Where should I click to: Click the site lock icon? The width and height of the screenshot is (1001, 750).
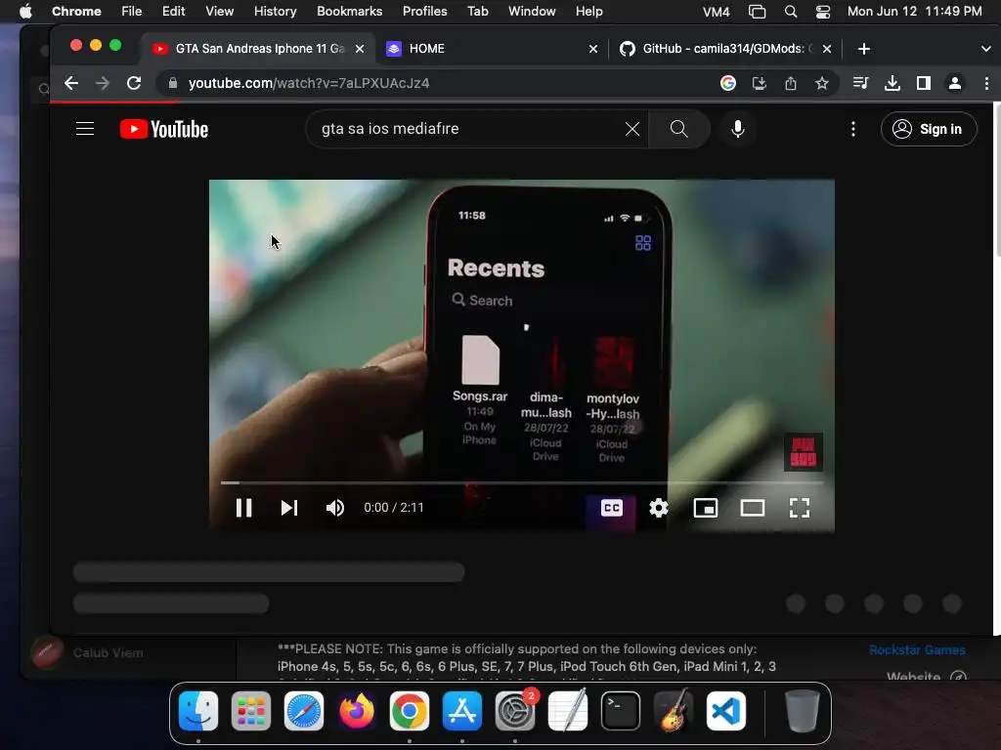(x=172, y=83)
